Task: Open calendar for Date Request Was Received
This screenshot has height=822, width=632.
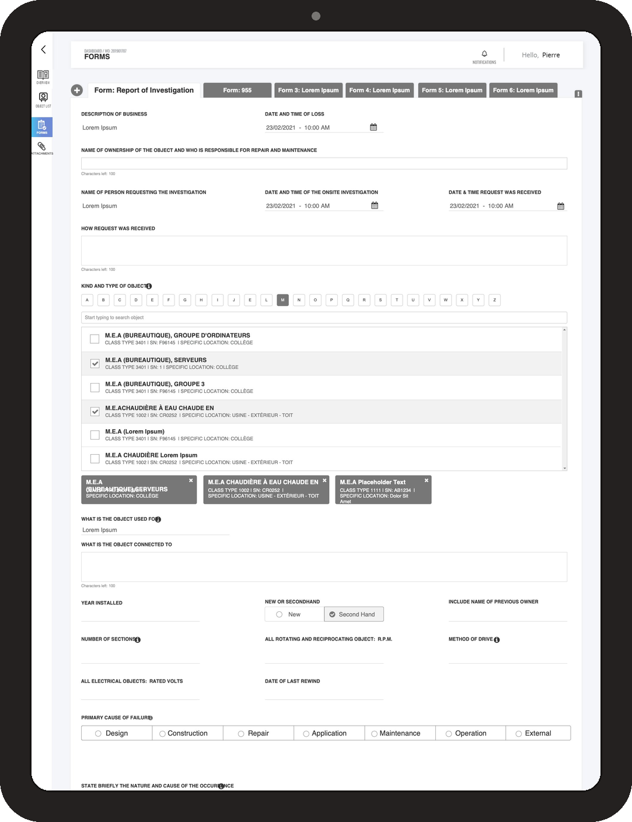Action: click(561, 206)
